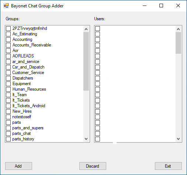This screenshot has width=187, height=175.
Task: Click the Bayonet Chat app icon in title bar
Action: 6,6
